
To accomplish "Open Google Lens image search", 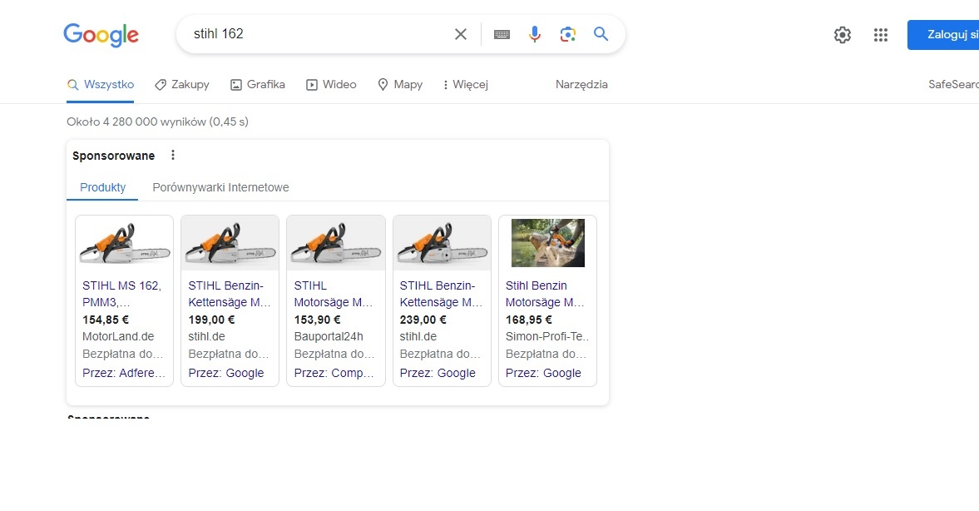I will point(567,34).
